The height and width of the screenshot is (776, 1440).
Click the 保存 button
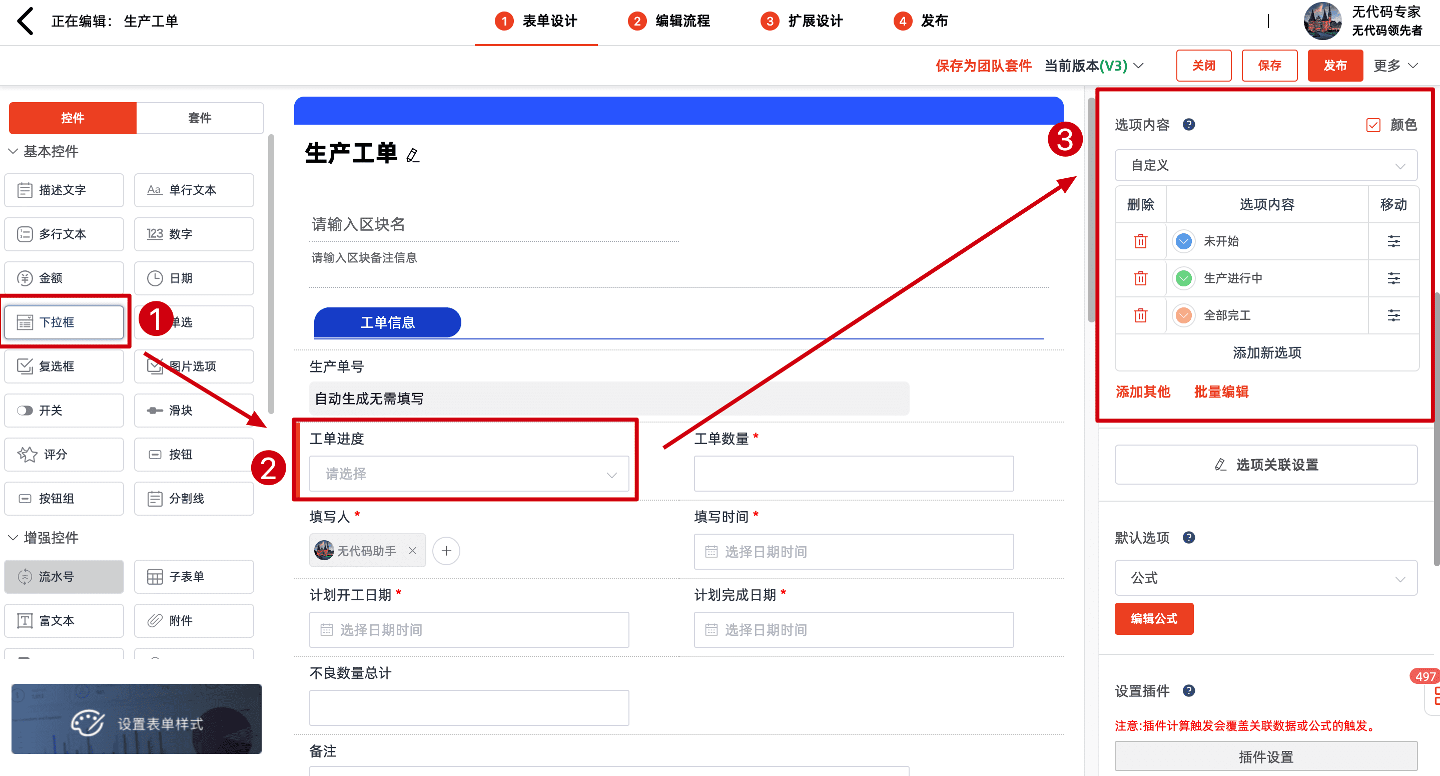click(1269, 66)
